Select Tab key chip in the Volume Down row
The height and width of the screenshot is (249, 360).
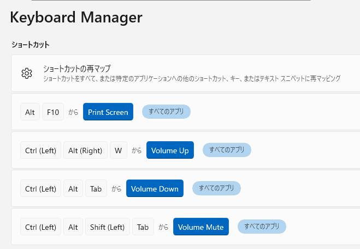(x=96, y=189)
